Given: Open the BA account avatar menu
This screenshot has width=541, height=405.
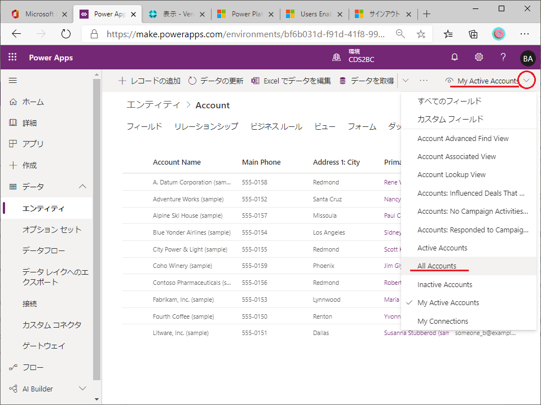Looking at the screenshot, I should 527,58.
